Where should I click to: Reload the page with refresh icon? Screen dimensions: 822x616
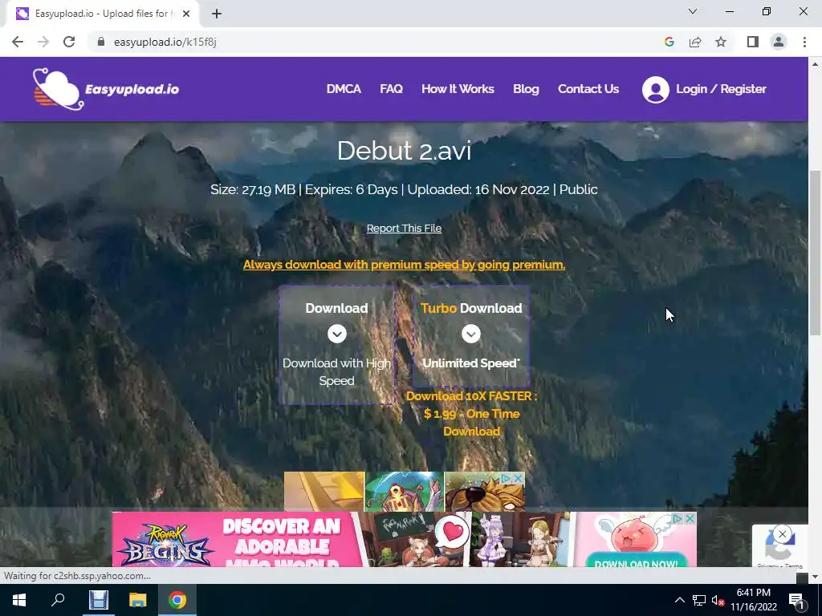[x=69, y=42]
